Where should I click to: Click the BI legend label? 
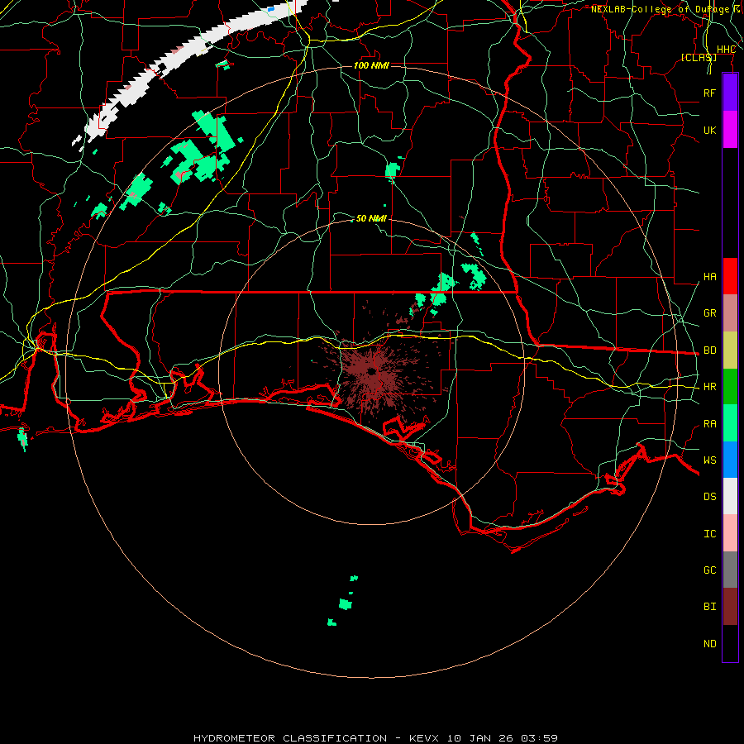click(709, 607)
